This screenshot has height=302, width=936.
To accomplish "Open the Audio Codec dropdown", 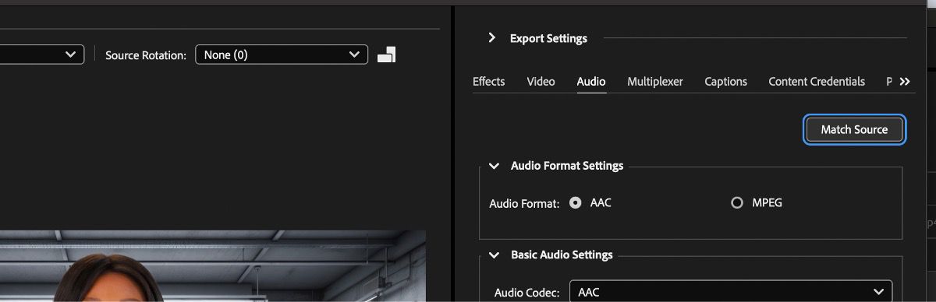I will pos(731,292).
